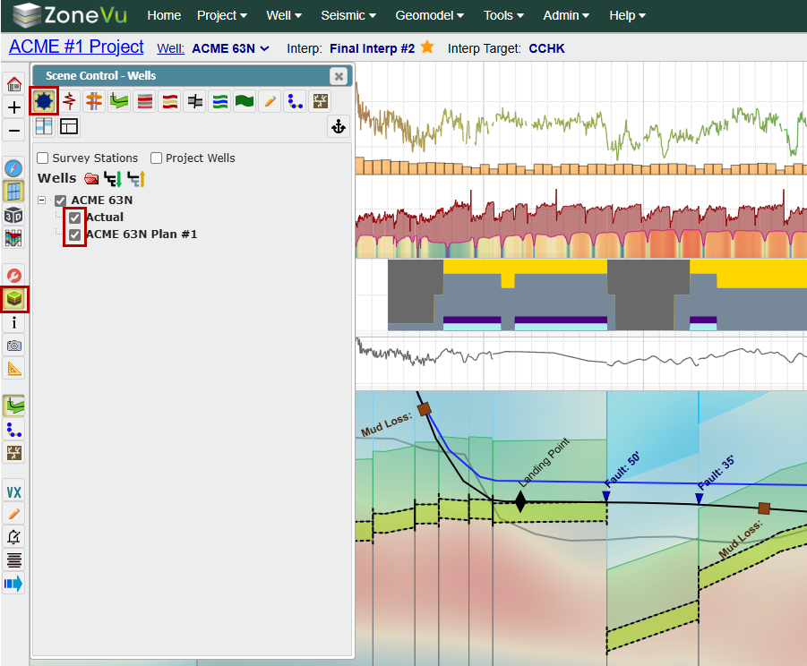Collapse the ACME 63N tree node
Viewport: 807px width, 666px height.
tap(42, 200)
